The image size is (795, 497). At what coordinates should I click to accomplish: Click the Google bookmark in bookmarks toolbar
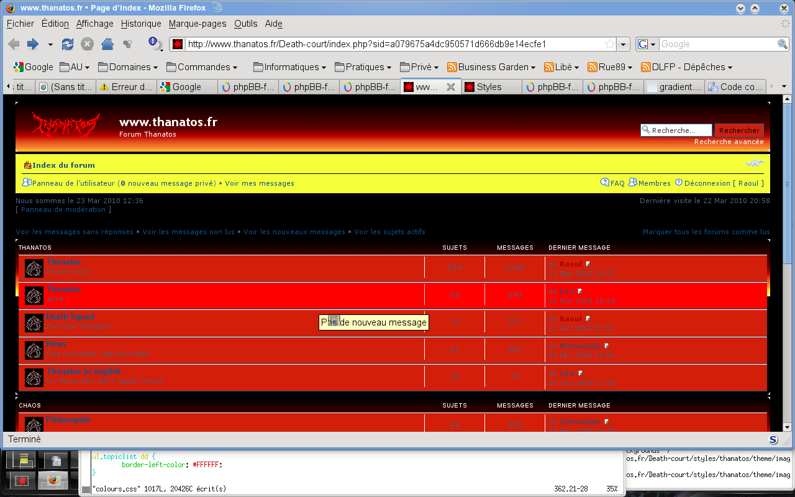click(x=34, y=67)
